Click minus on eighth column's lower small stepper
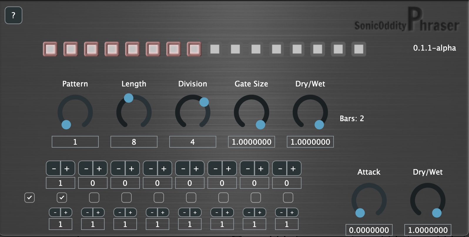Screen dimensions: 469x237 281,212
